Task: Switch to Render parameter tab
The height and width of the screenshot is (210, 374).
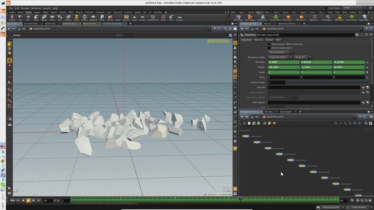Action: coord(269,40)
